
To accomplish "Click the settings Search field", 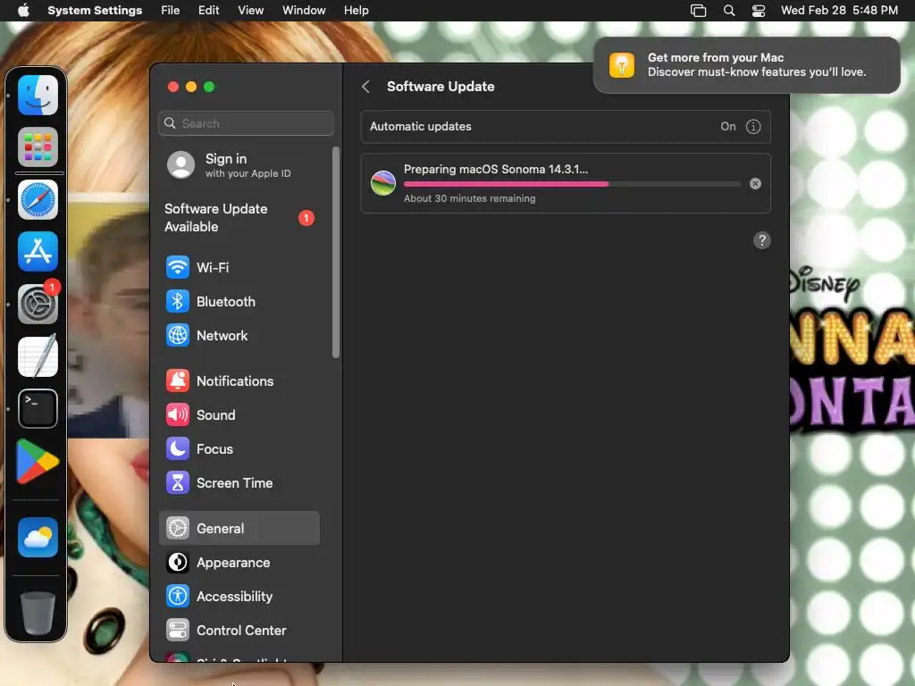I will (x=246, y=123).
